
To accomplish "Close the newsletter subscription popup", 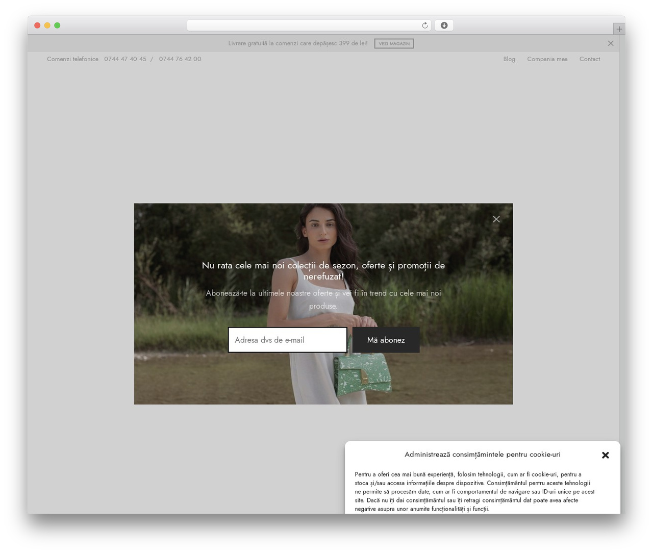I will [496, 219].
